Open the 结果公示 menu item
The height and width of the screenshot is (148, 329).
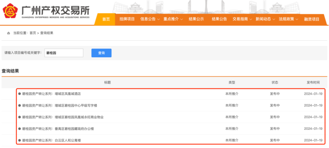point(196,19)
